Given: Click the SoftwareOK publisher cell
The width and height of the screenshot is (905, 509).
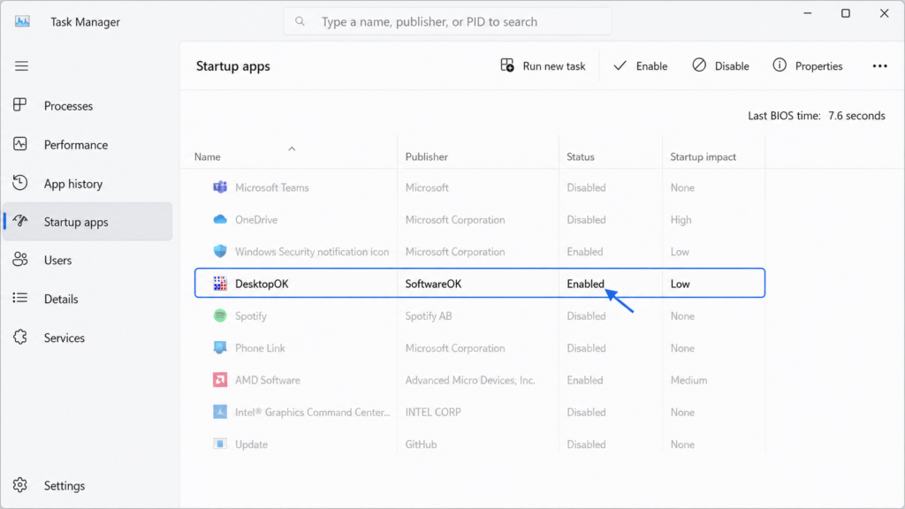Looking at the screenshot, I should [433, 284].
